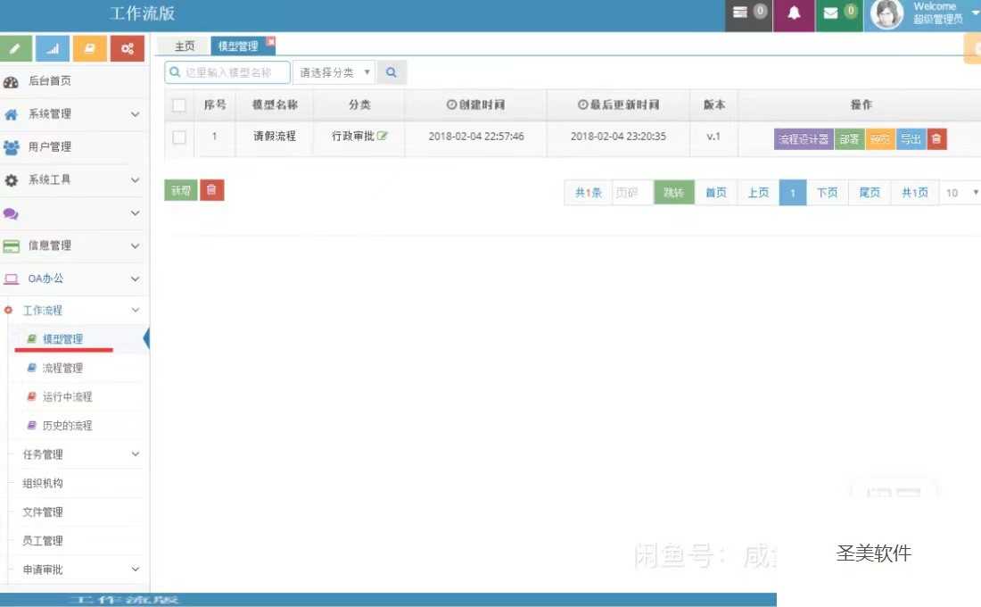Click the 信息管理 card icon
Screen dimensions: 981x607
(x=12, y=246)
